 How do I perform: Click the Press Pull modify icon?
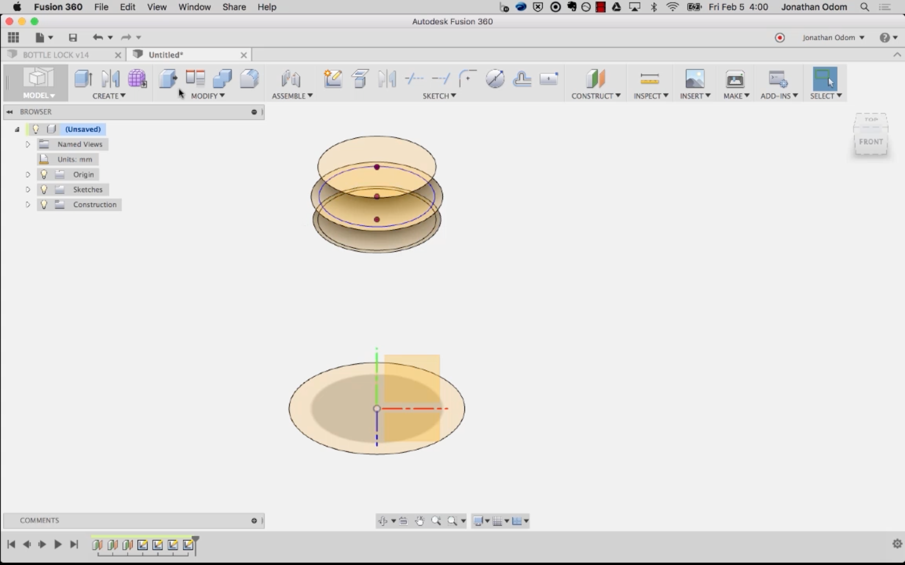click(x=168, y=78)
